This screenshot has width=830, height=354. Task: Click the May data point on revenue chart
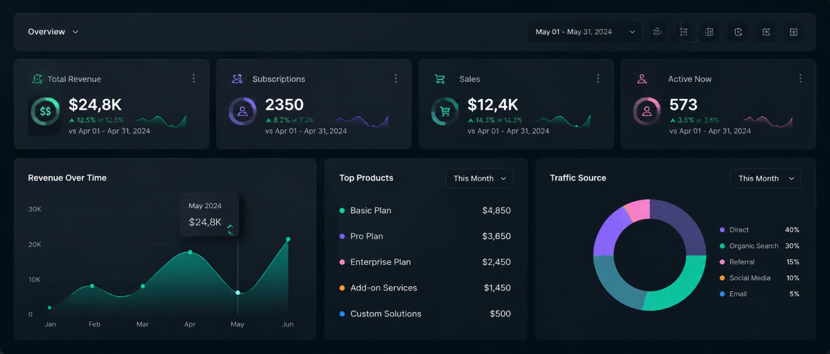point(238,293)
